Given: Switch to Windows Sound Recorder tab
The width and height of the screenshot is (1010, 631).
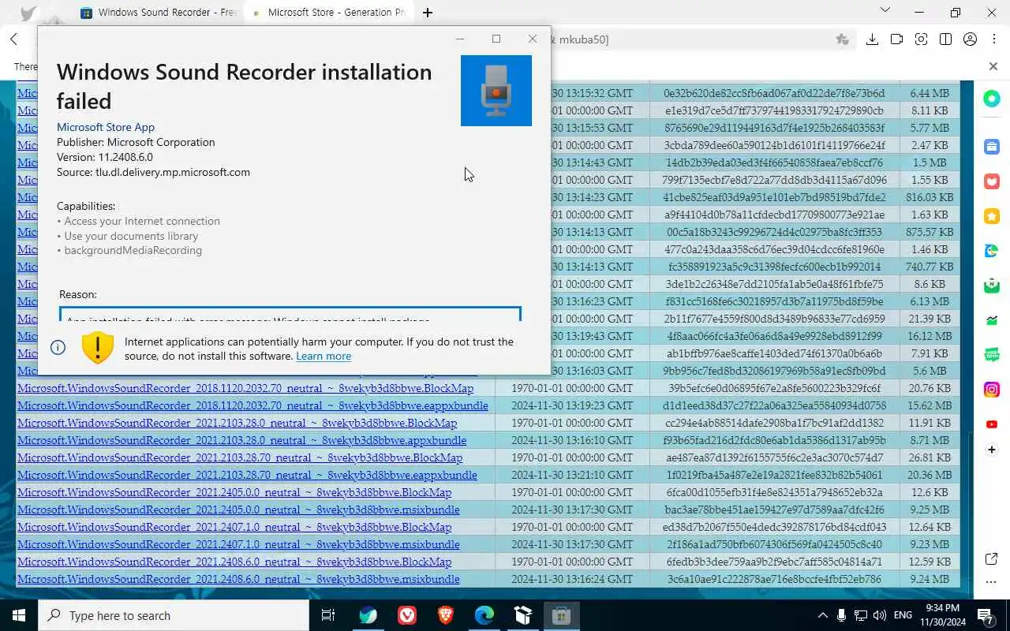Looking at the screenshot, I should 160,13.
